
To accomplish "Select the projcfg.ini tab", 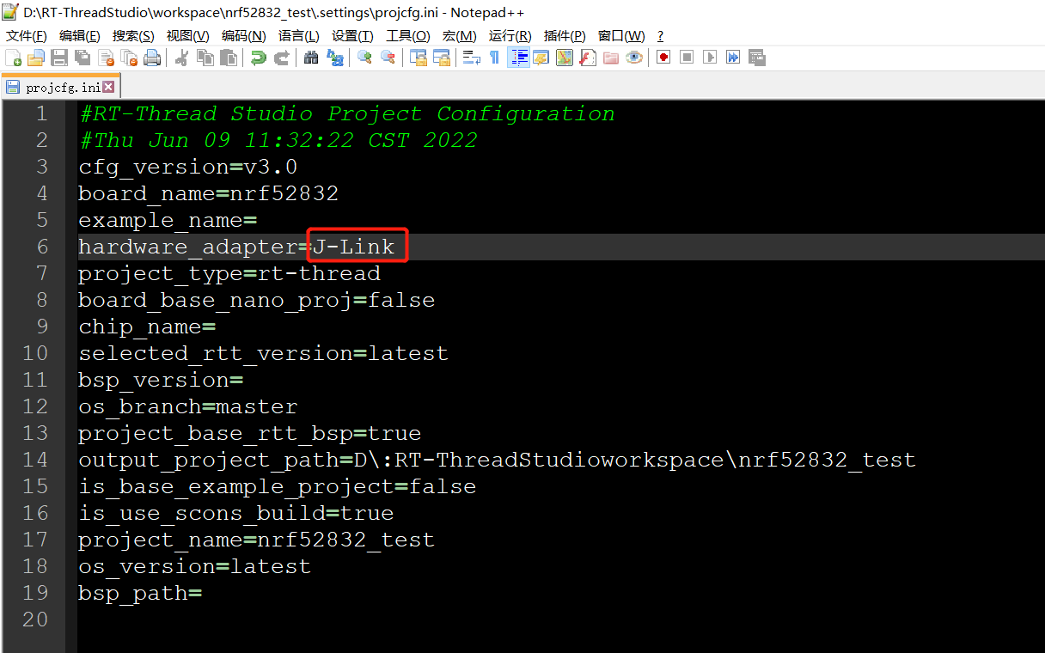I will 62,88.
